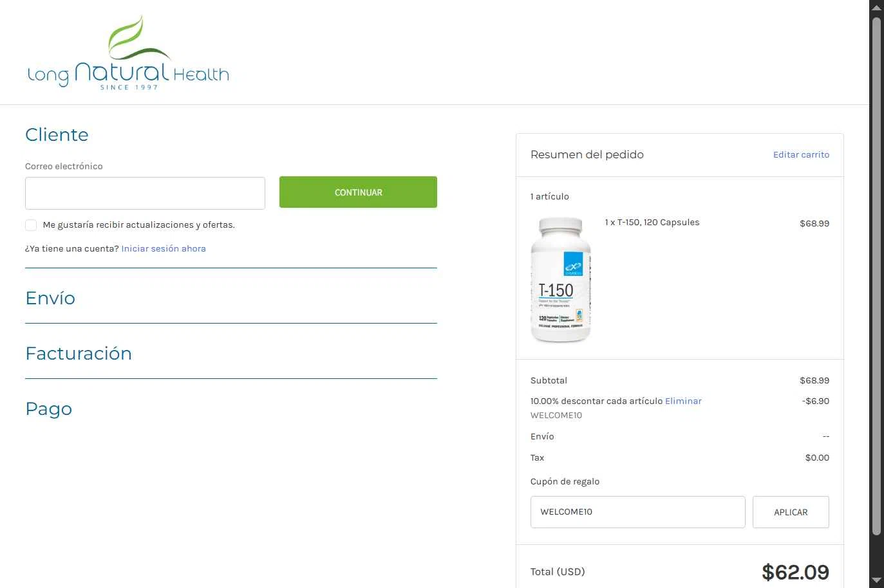Click the product name '1 x T-150, 120 Capsules'
Viewport: 884px width, 588px height.
click(x=652, y=222)
